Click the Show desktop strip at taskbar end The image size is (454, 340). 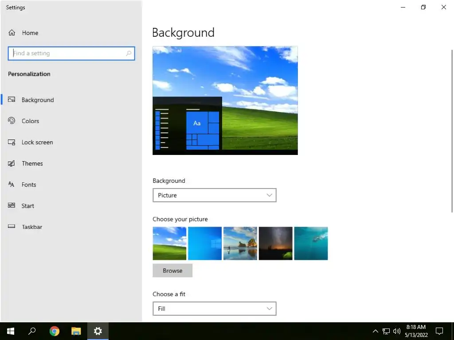(453, 331)
